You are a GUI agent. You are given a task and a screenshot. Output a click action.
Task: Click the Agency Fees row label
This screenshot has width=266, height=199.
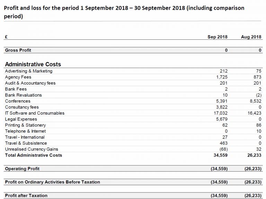pos(18,77)
